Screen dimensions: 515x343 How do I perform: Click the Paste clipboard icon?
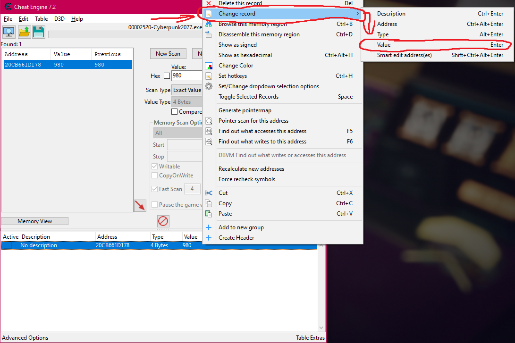click(x=209, y=214)
